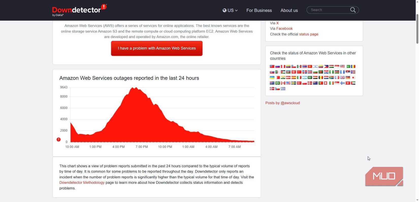This screenshot has width=419, height=202.
Task: Select the Portugal flag
Action: pos(321,83)
